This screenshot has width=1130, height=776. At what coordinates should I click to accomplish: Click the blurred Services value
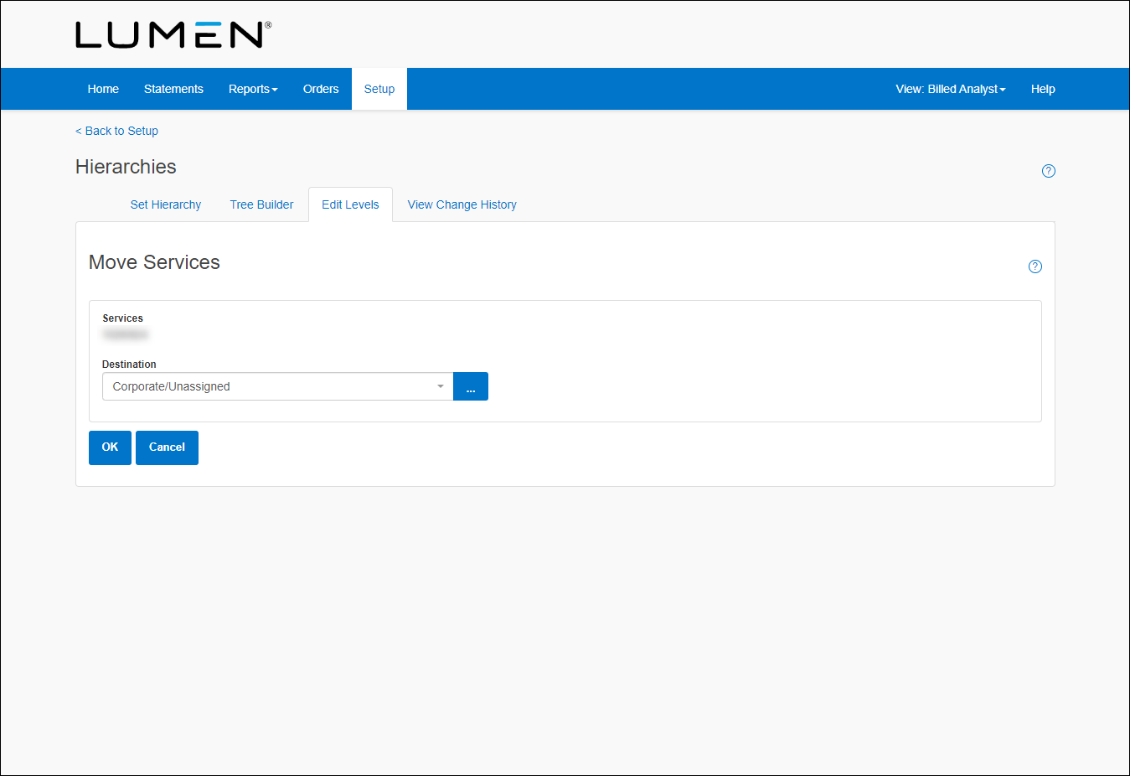(x=126, y=334)
